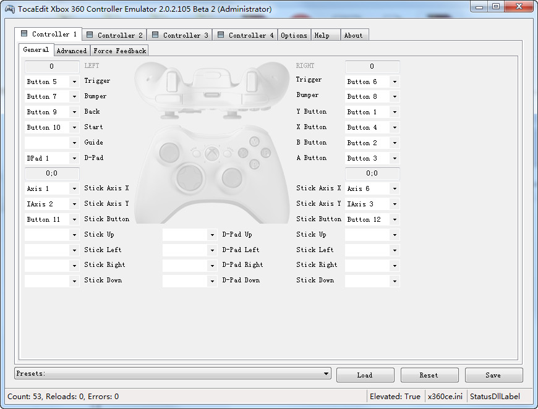Click the x360ce.ini status bar entry

pos(445,396)
